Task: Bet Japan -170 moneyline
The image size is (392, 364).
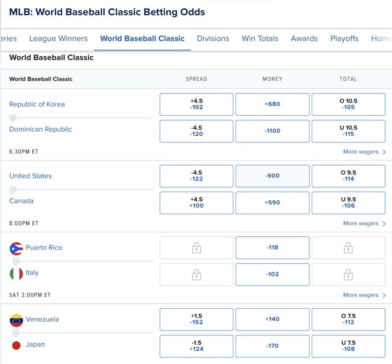Action: [x=272, y=346]
